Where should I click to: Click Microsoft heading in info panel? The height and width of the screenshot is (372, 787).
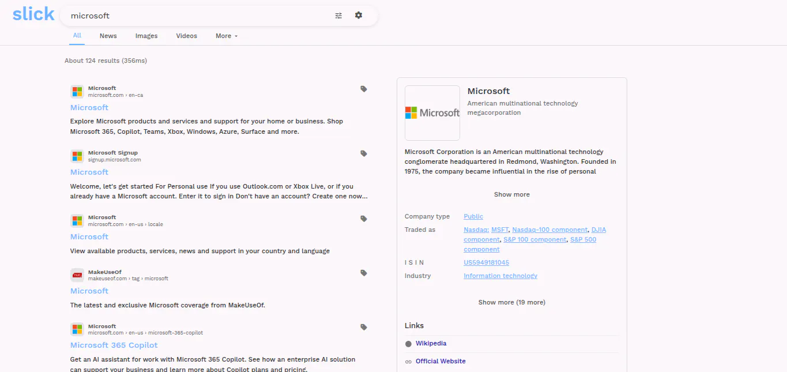pyautogui.click(x=488, y=91)
